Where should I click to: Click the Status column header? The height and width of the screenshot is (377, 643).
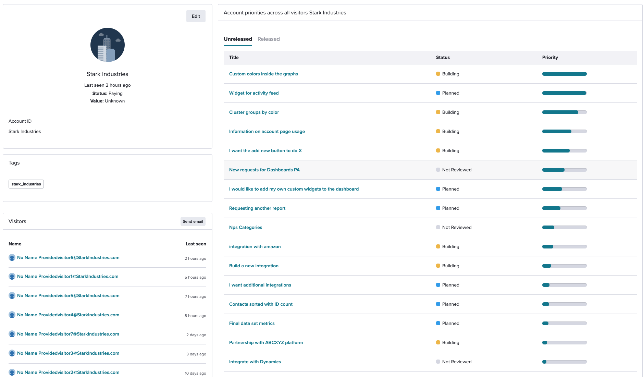coord(443,57)
